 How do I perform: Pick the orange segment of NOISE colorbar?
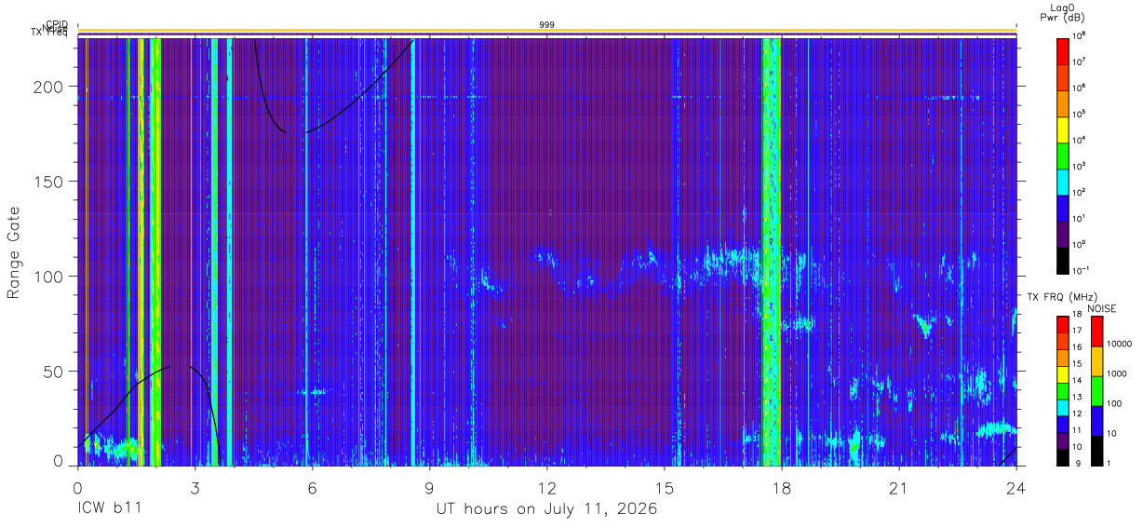pyautogui.click(x=1096, y=361)
